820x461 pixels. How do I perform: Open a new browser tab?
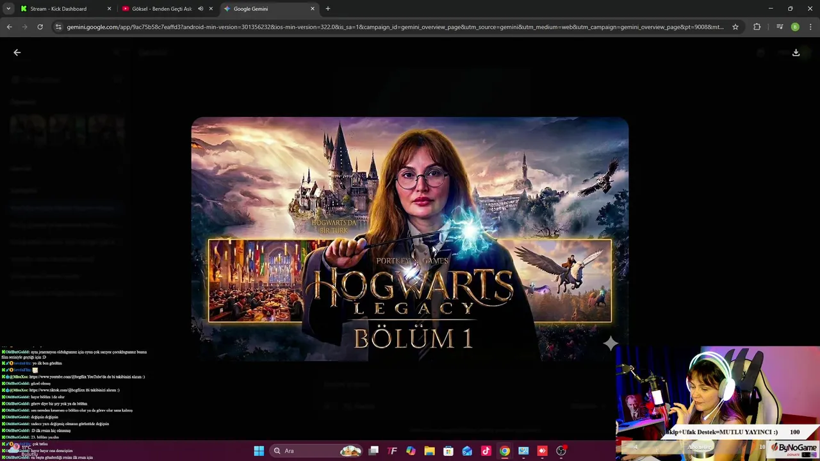[328, 9]
